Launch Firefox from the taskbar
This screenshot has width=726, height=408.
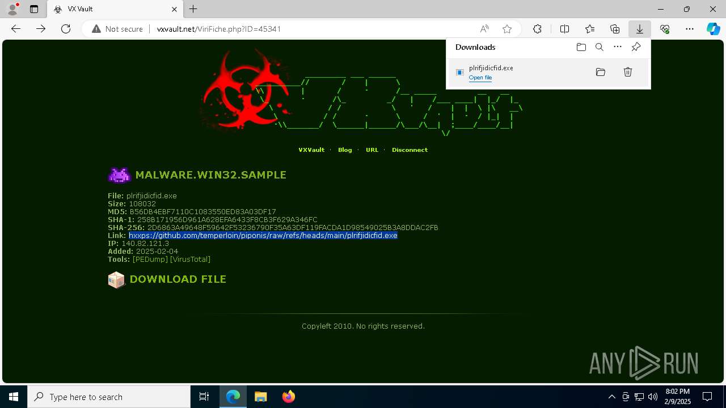288,397
